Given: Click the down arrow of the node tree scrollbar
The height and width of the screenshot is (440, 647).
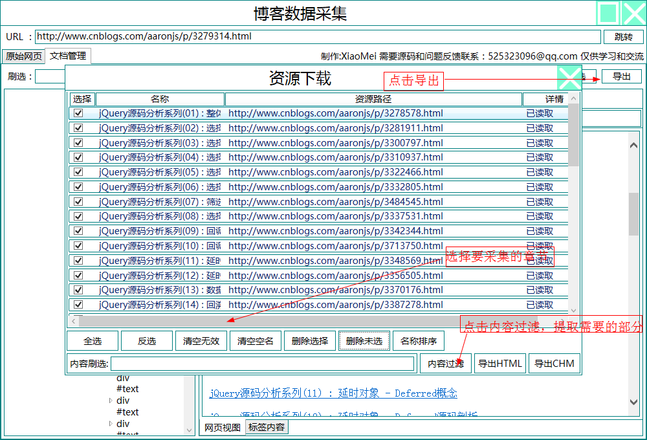Looking at the screenshot, I should click(190, 430).
